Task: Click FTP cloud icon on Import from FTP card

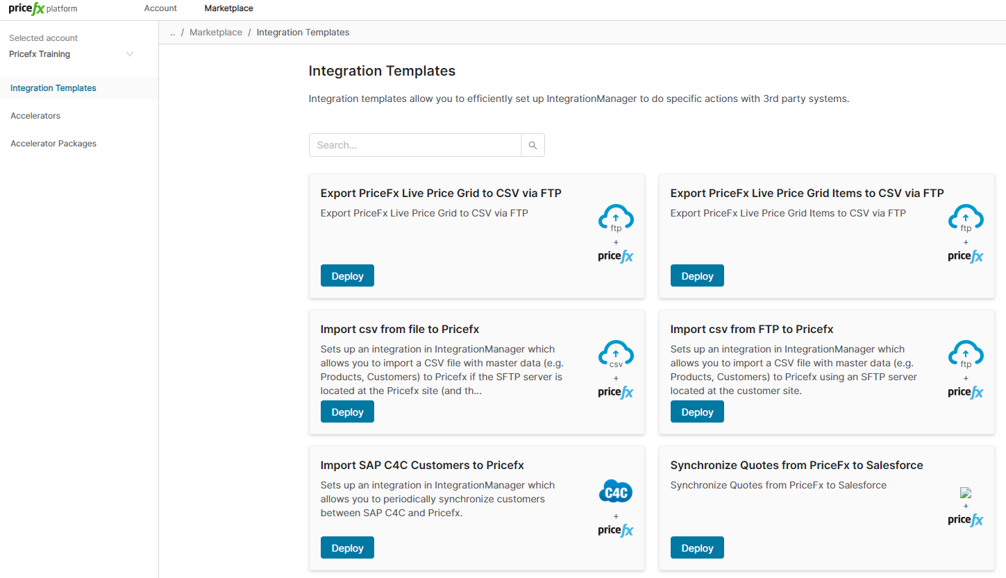Action: [x=966, y=354]
